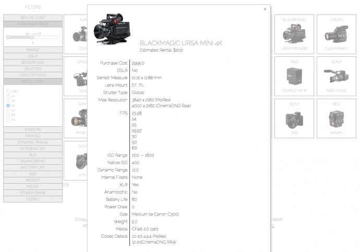Check the 5K resolution checkbox
This screenshot has width=360, height=252.
click(8, 111)
